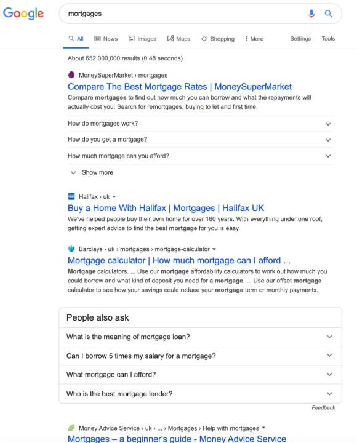Open the dropdown arrow beside Halifax › uk
This screenshot has height=443, width=357.
tap(114, 197)
